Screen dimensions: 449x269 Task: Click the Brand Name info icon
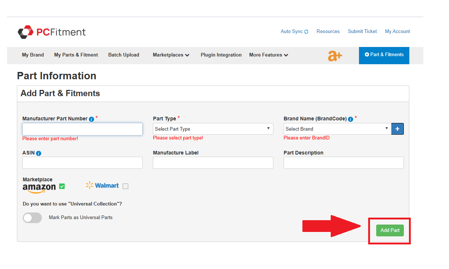coord(351,119)
